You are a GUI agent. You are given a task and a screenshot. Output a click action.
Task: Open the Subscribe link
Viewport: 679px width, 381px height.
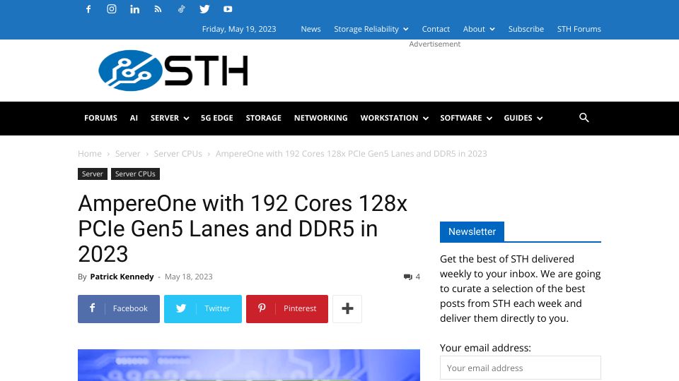526,29
